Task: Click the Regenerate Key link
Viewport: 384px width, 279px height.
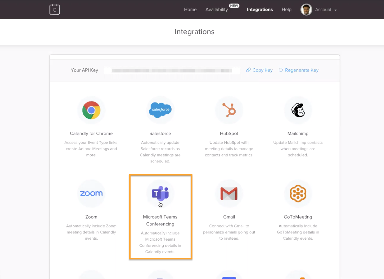Action: click(302, 70)
